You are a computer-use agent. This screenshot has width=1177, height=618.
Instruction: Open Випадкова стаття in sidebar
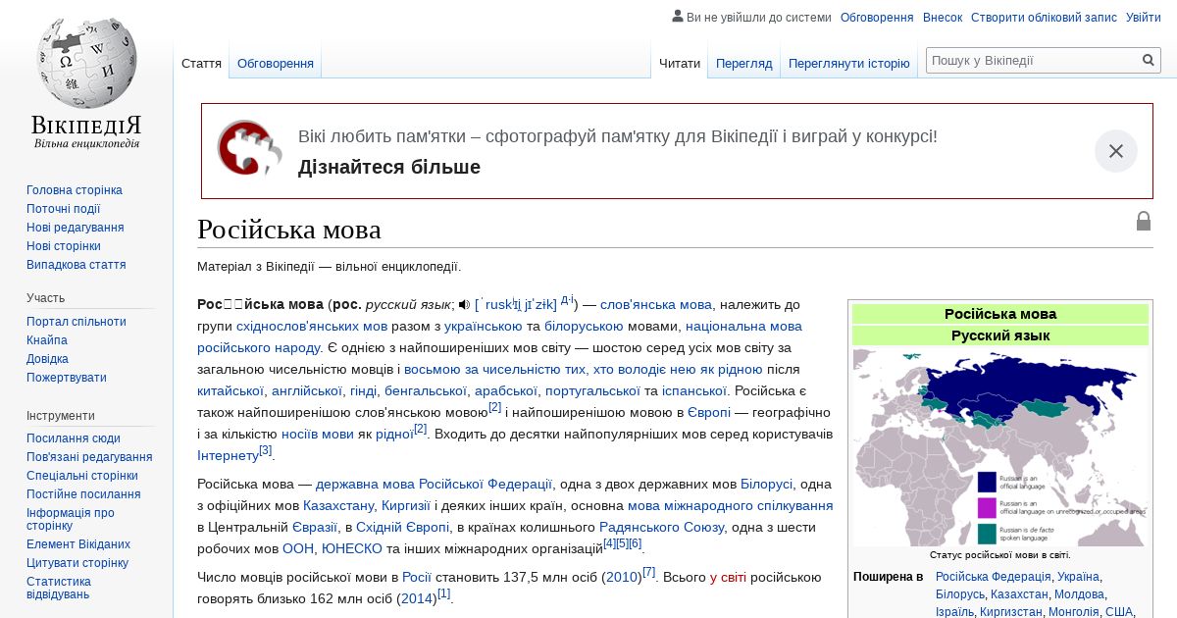click(77, 265)
